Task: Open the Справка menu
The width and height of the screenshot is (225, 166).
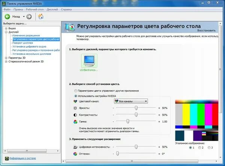Action: pyautogui.click(x=66, y=9)
